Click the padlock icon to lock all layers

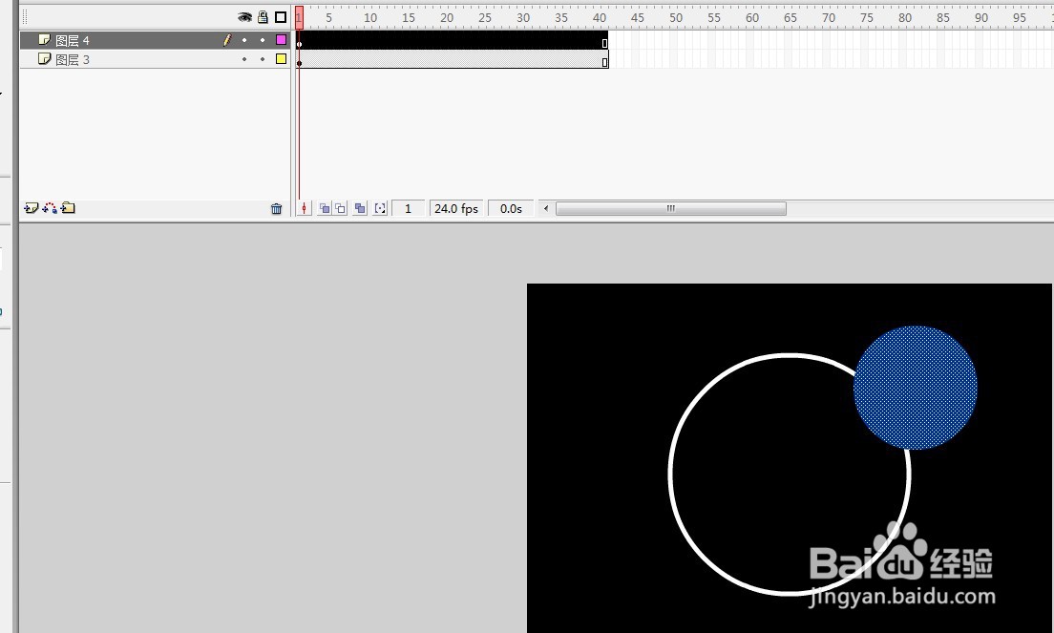263,17
